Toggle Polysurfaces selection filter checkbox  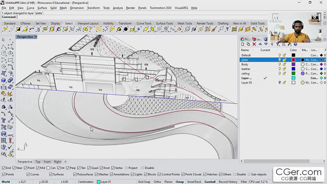pos(75,174)
